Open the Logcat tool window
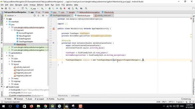 point(39,99)
